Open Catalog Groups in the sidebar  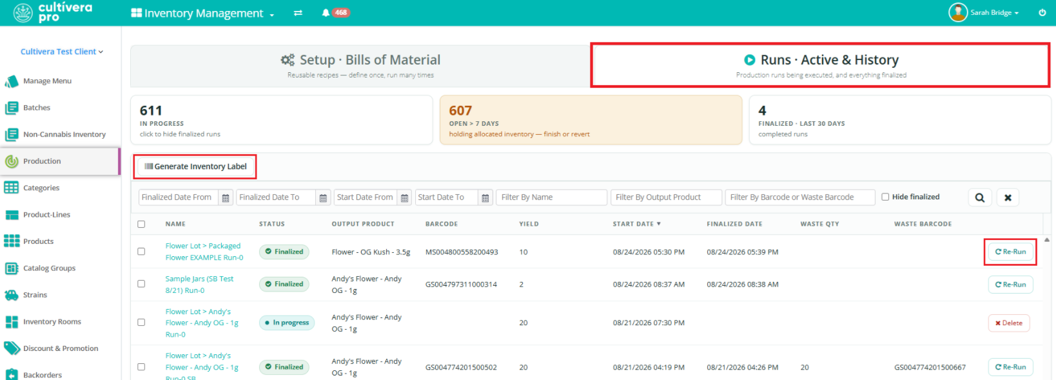click(x=49, y=268)
